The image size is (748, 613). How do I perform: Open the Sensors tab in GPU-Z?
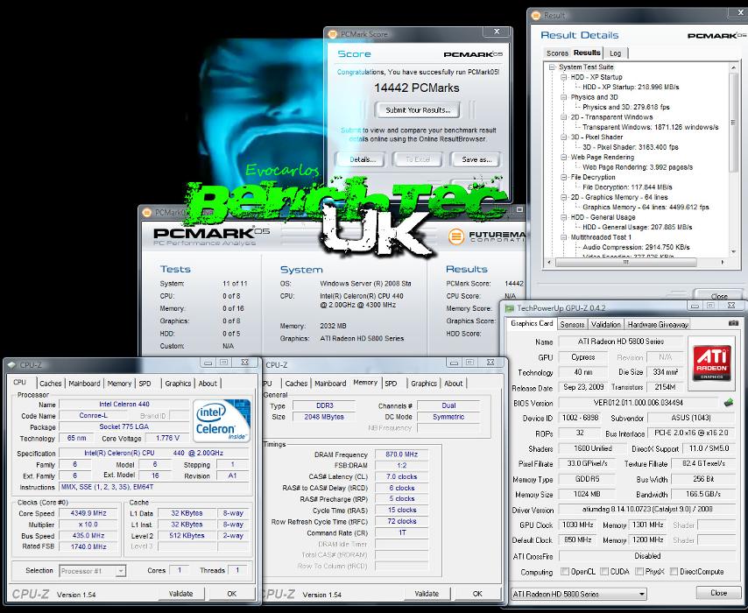point(571,324)
